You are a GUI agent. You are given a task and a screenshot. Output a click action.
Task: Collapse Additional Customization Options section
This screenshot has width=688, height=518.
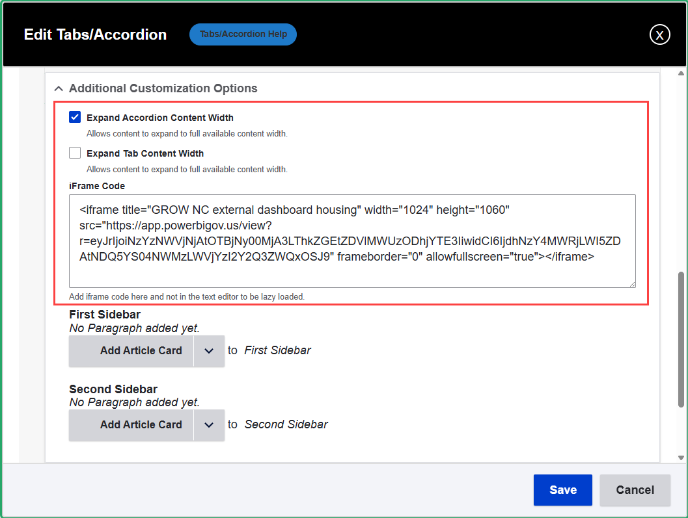[59, 88]
